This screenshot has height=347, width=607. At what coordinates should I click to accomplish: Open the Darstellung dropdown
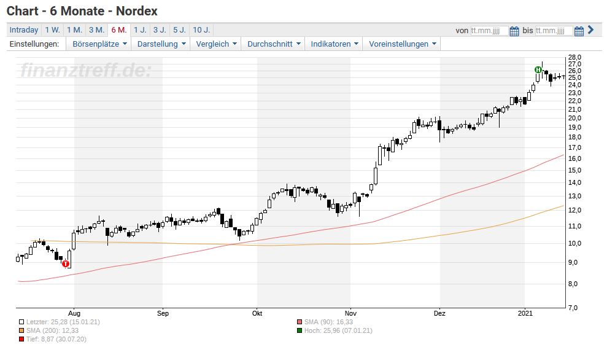click(161, 44)
